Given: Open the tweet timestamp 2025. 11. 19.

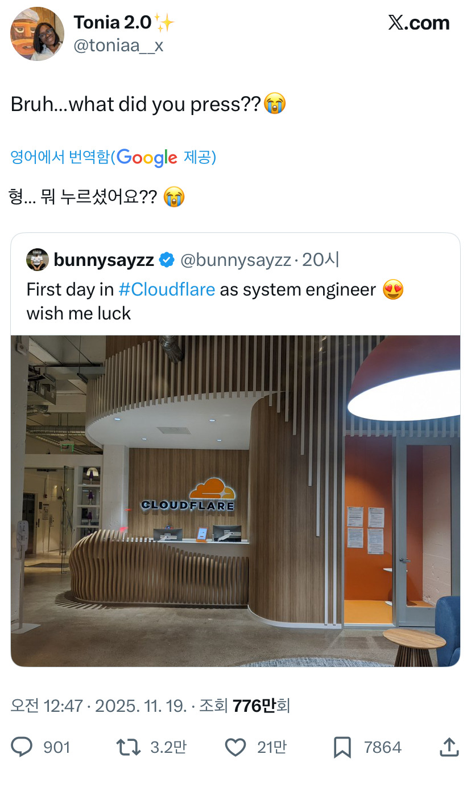Looking at the screenshot, I should [x=141, y=706].
